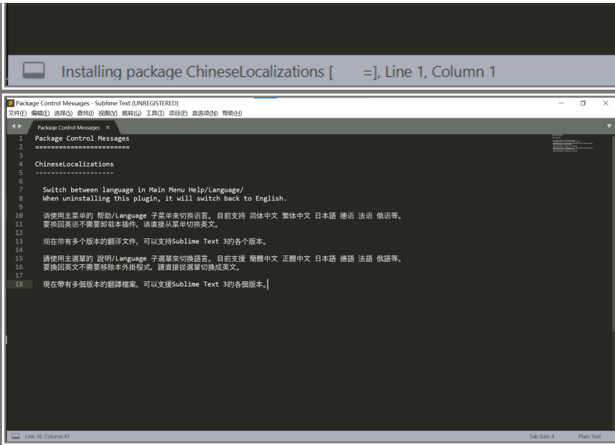
Task: Restore down the Sublime Text window
Action: coord(583,103)
